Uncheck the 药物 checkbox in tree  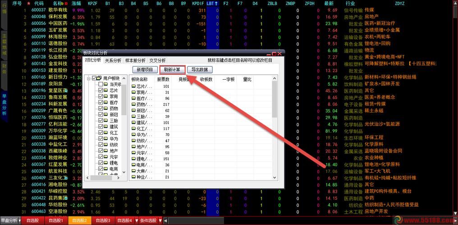click(x=101, y=108)
